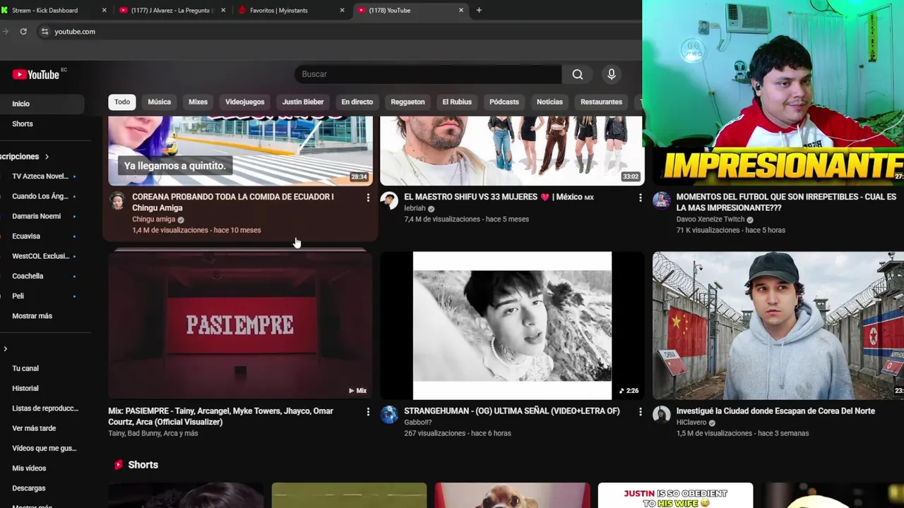Select the Música filter chip
Viewport: 904px width, 508px height.
pos(159,102)
